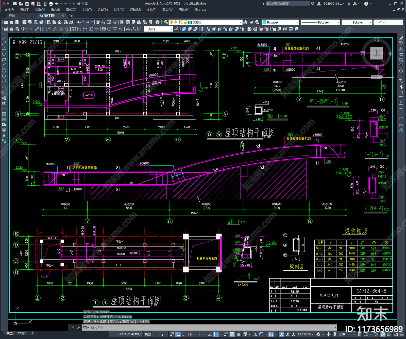Select the Circle tool in left draw toolbar

click(x=4, y=70)
